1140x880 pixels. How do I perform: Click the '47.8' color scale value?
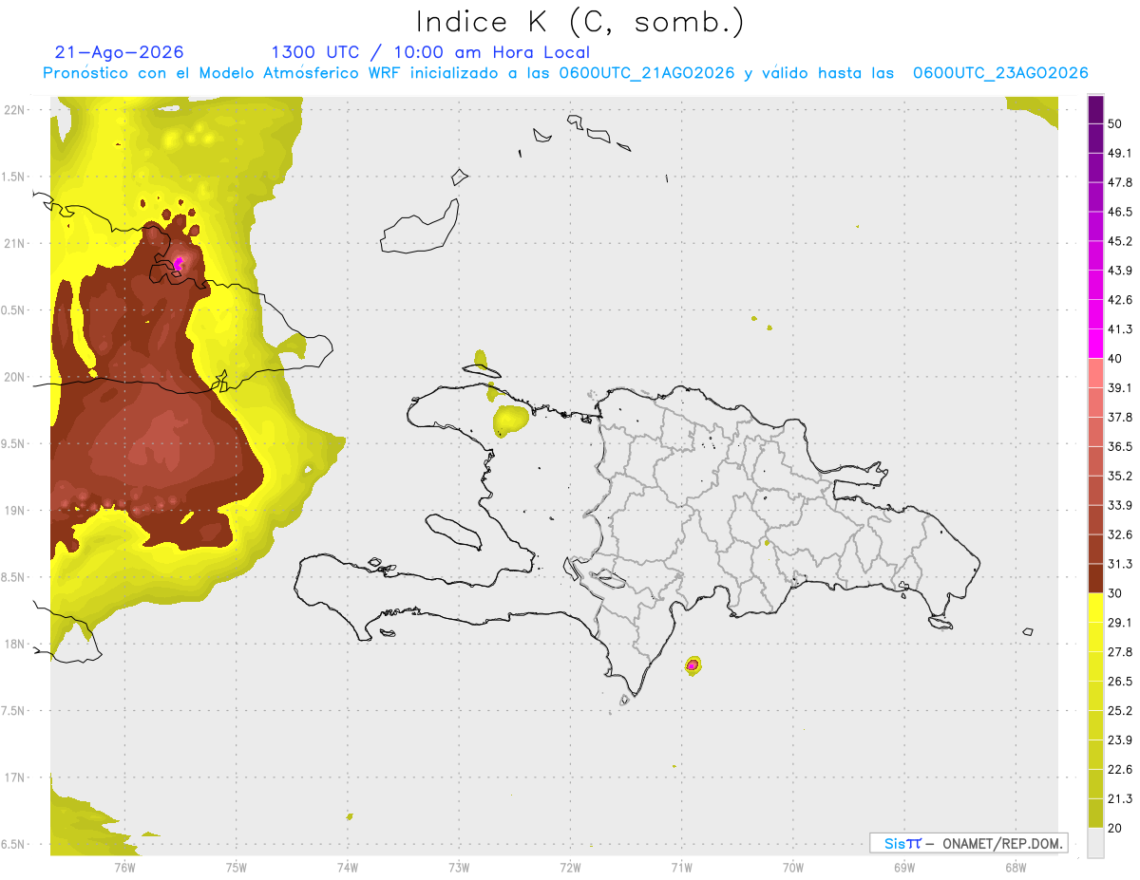1121,182
